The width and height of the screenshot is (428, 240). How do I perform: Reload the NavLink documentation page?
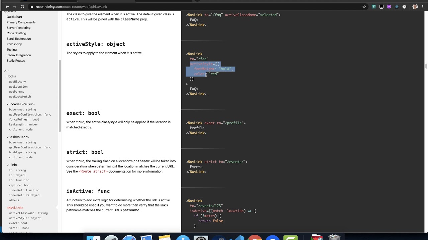tap(22, 6)
